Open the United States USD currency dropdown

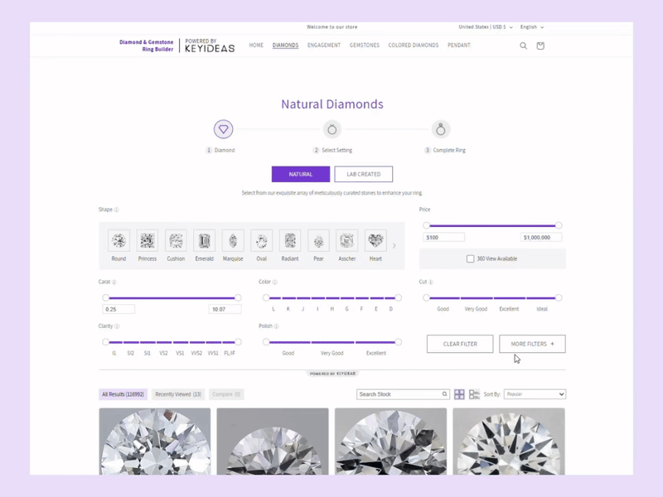point(486,27)
